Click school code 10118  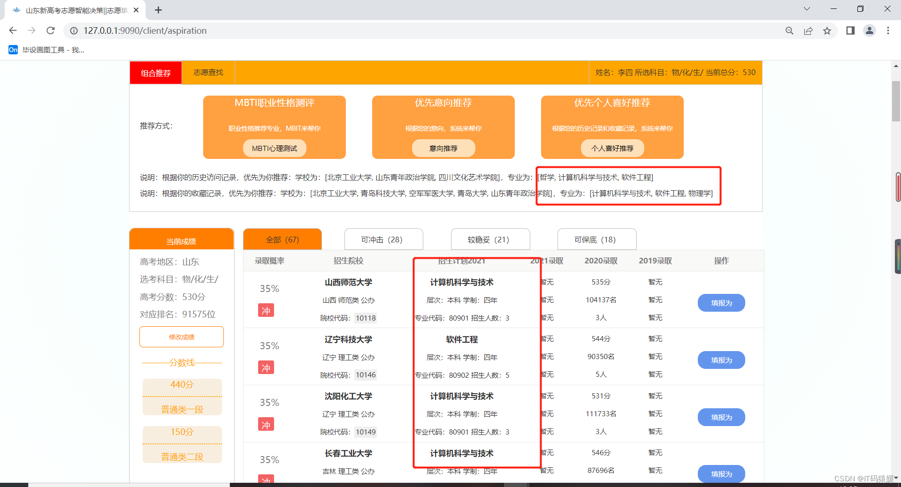[x=366, y=318]
